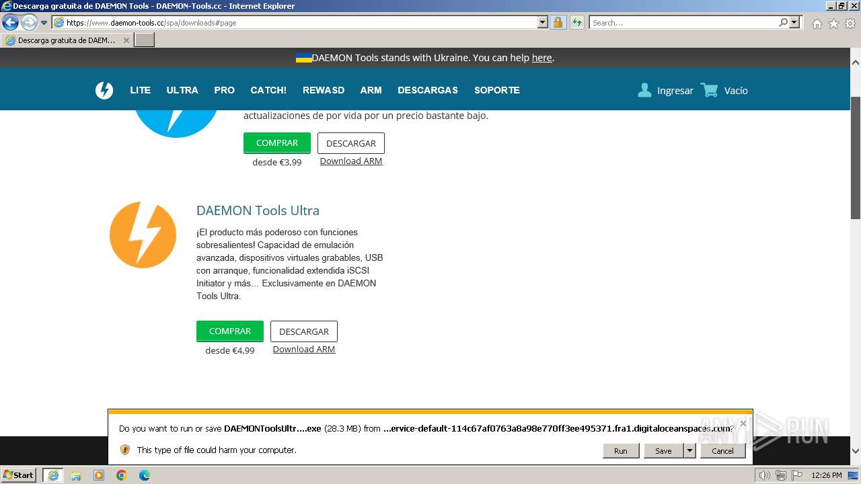Click the security lock icon
The image size is (861, 484).
(558, 23)
